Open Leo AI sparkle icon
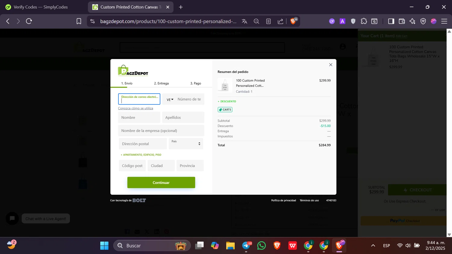 (412, 21)
